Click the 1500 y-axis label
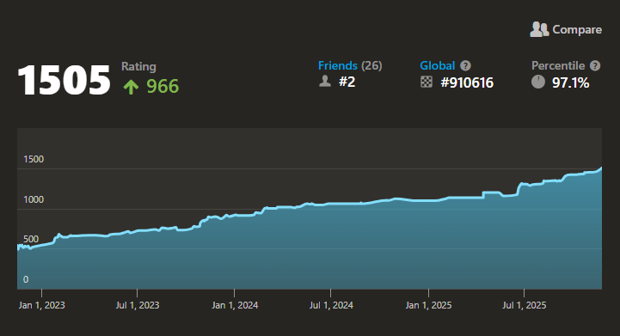This screenshot has height=336, width=620. (x=34, y=159)
